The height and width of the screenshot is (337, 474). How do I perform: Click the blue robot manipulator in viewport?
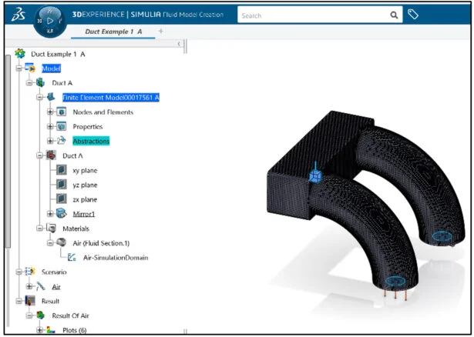(x=314, y=176)
